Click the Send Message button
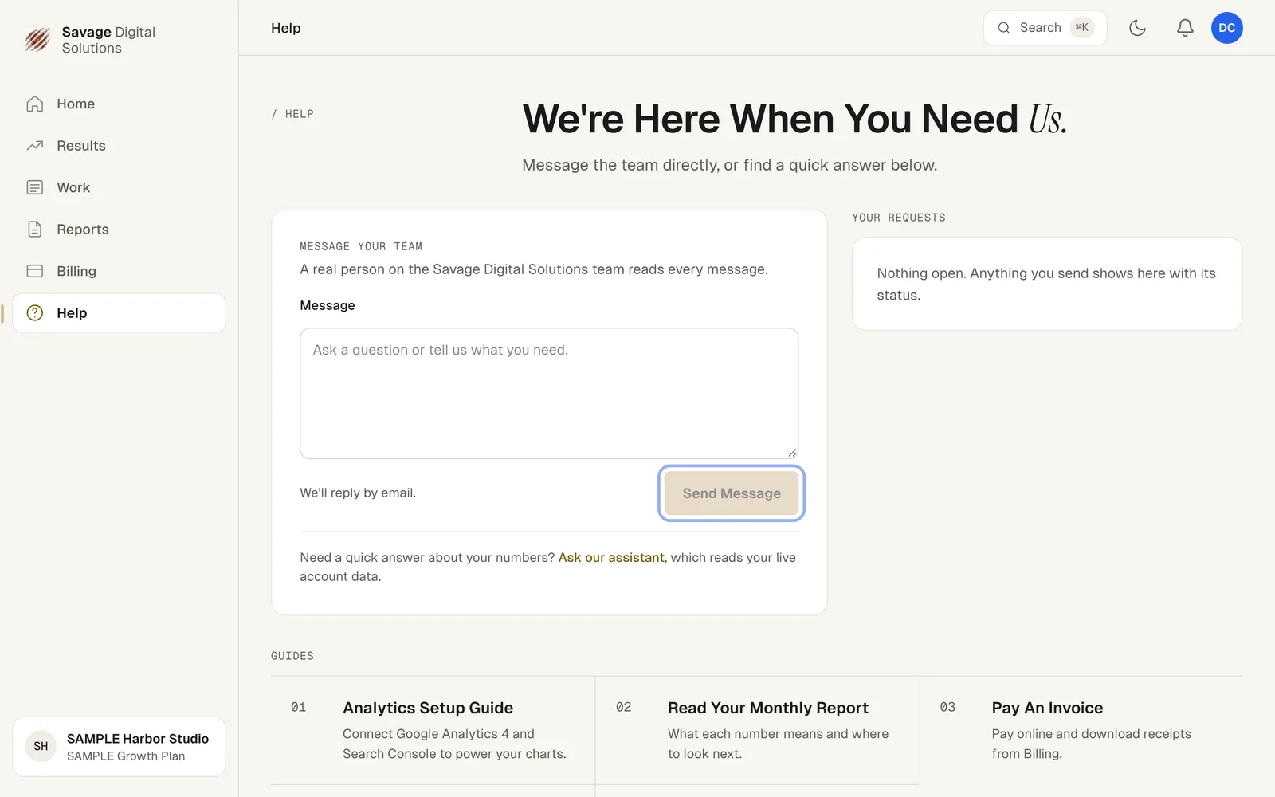The width and height of the screenshot is (1275, 797). click(x=732, y=493)
